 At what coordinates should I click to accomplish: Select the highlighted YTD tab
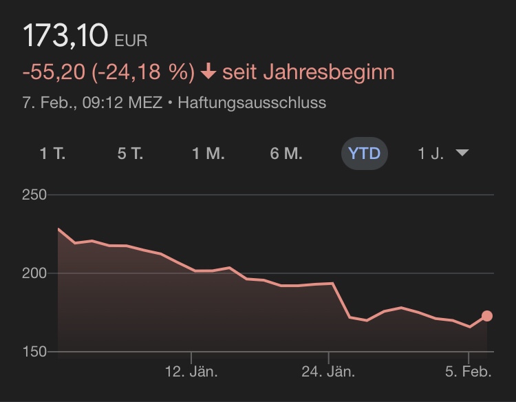click(364, 153)
